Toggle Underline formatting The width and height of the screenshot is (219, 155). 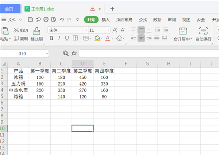point(67,38)
